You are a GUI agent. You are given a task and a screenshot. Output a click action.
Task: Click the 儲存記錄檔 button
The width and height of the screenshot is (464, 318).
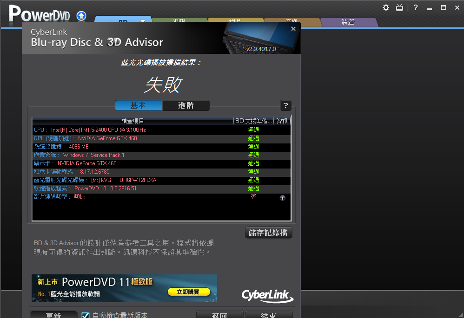pyautogui.click(x=268, y=233)
